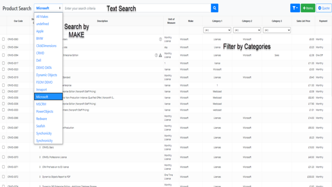Select Apple in the make list
332x187 pixels.
[40, 31]
